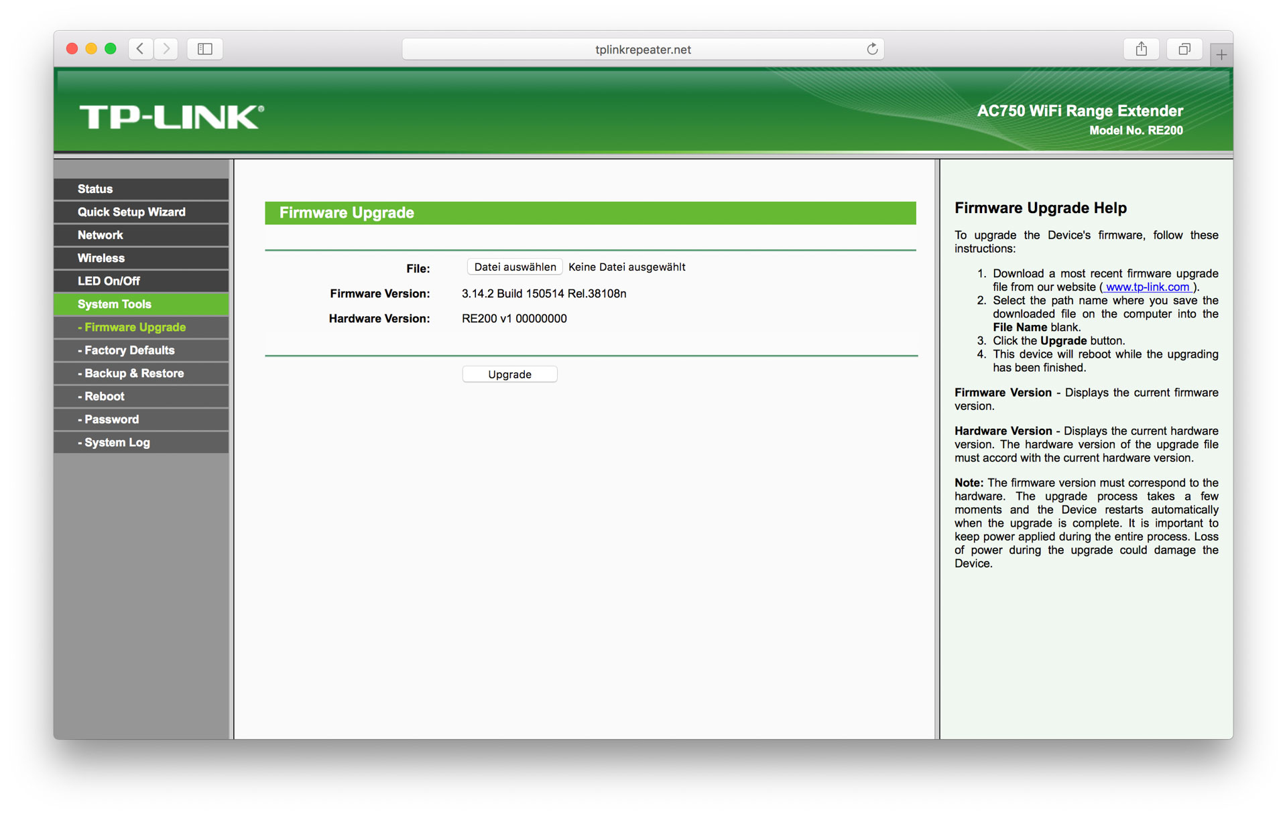
Task: Minimize the Safari window with yellow button
Action: pyautogui.click(x=92, y=49)
